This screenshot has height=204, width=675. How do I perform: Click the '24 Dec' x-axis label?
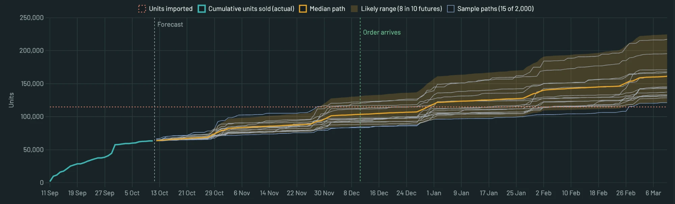[406, 193]
